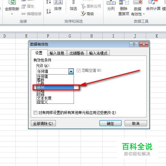Select column I header
The height and width of the screenshot is (166, 166).
[x=113, y=36]
